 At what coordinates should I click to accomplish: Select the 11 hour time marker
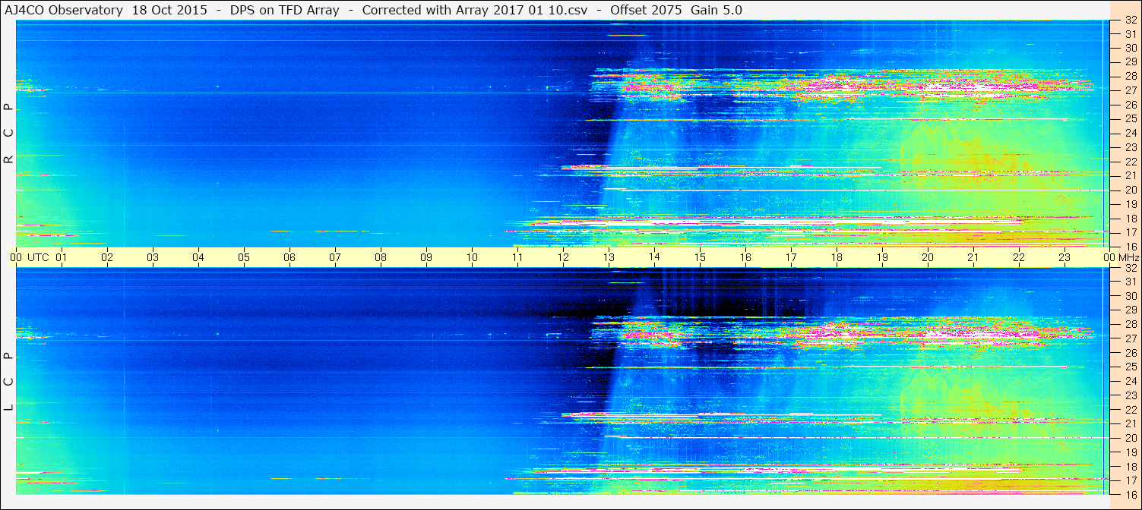(517, 257)
